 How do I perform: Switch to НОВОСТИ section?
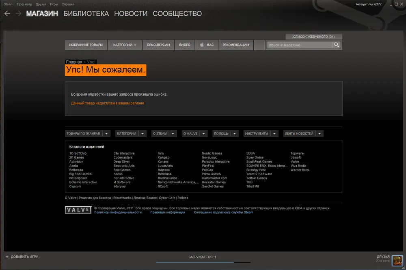[x=131, y=13]
